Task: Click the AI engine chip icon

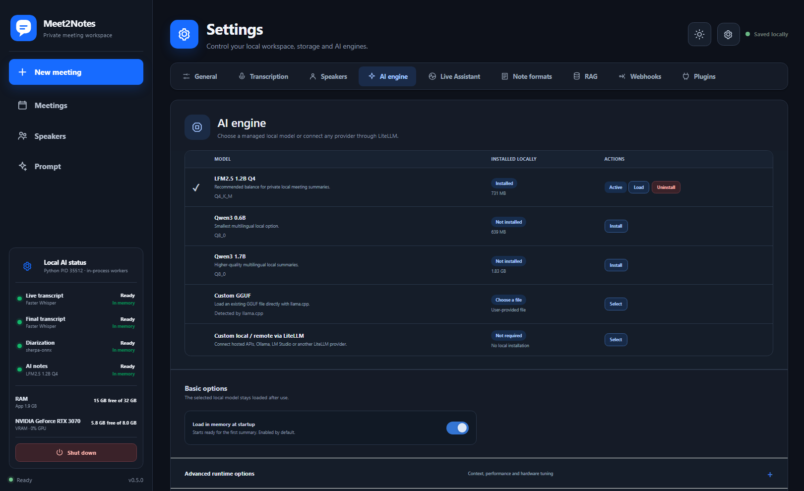Action: click(197, 127)
